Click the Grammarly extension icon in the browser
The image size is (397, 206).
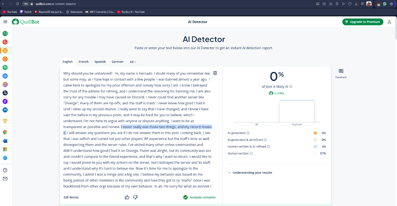click(x=385, y=4)
